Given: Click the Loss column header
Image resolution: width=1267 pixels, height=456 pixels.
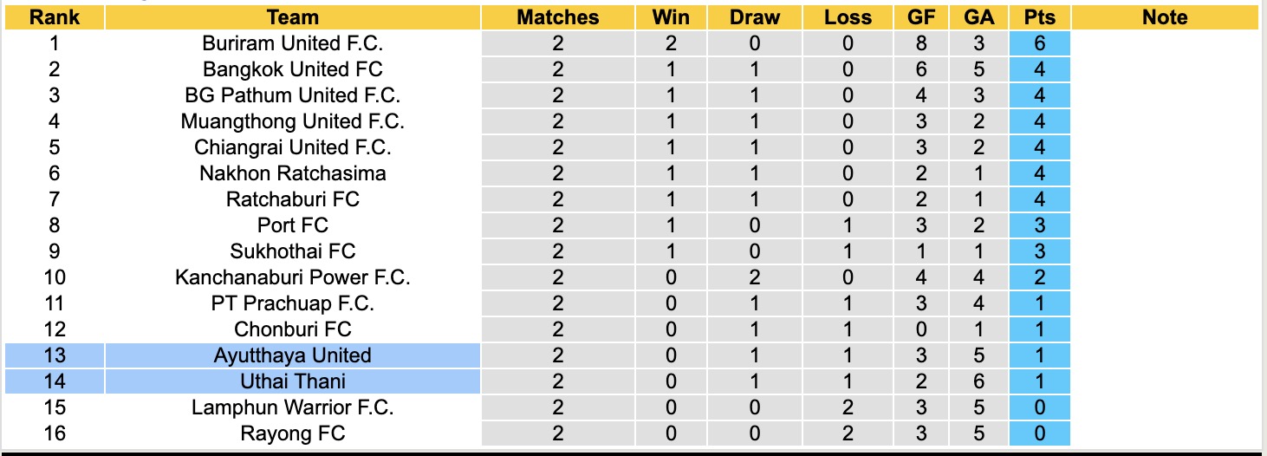Looking at the screenshot, I should pos(848,17).
